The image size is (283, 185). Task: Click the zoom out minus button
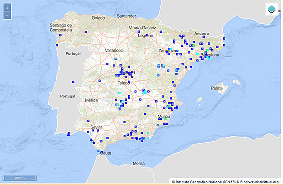[7, 16]
